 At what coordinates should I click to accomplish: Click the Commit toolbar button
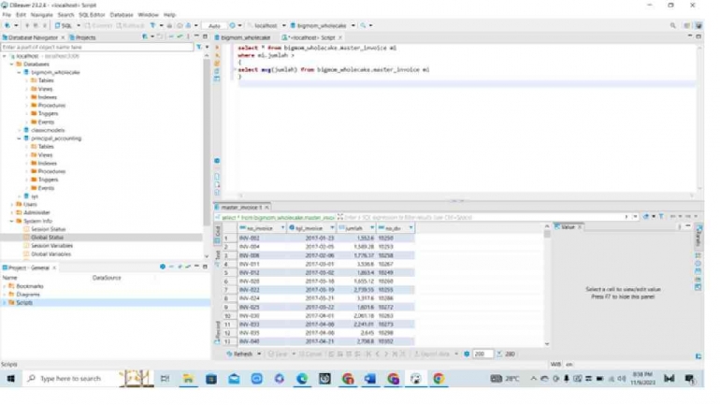coord(98,25)
